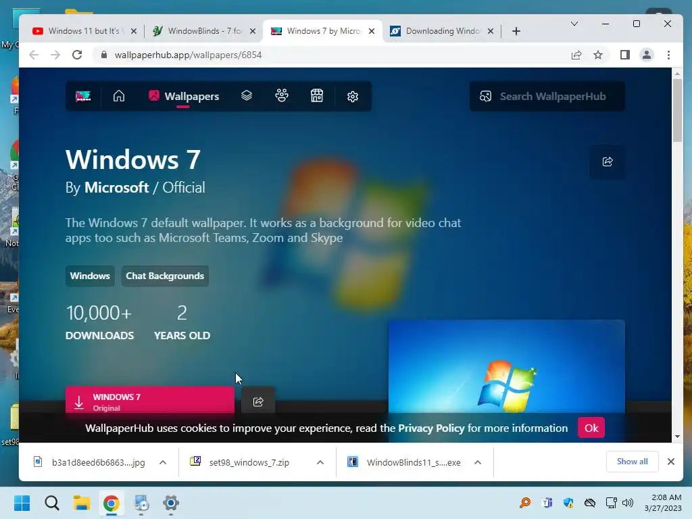Dismiss the cookie notice with Ok

pyautogui.click(x=591, y=428)
